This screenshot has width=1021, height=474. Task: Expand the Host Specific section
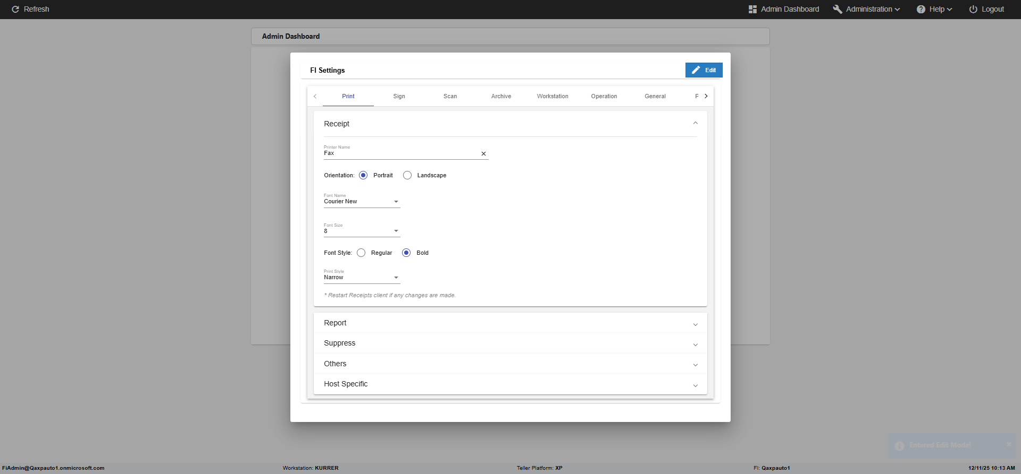coord(510,384)
